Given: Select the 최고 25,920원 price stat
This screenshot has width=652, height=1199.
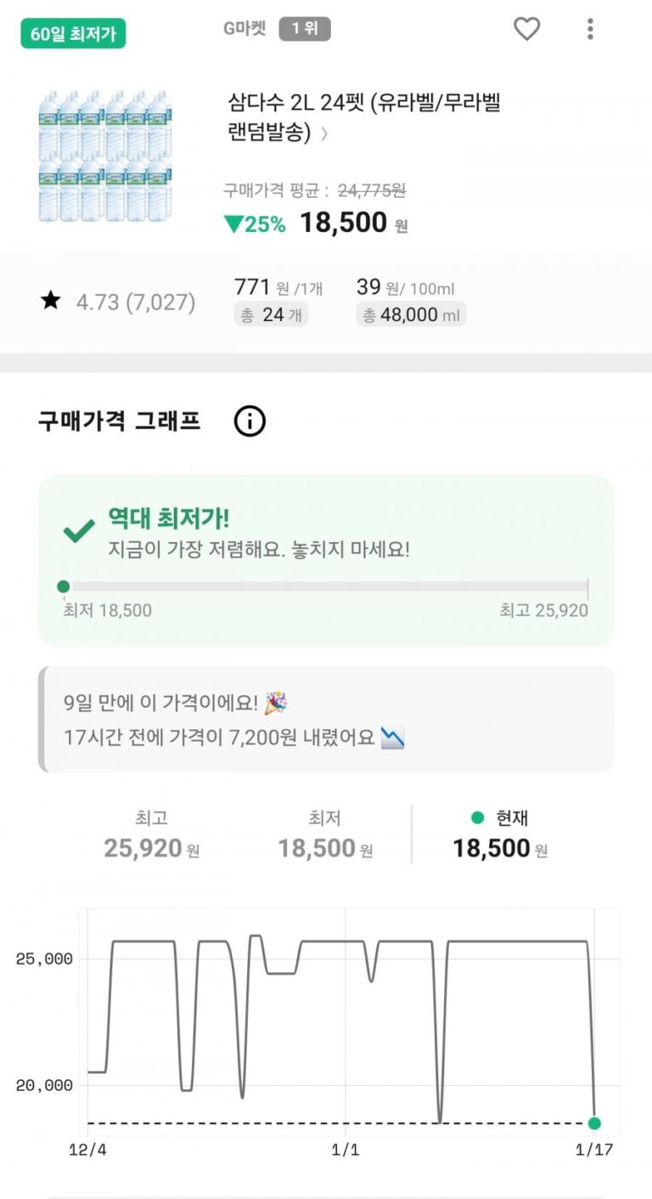Looking at the screenshot, I should click(151, 834).
